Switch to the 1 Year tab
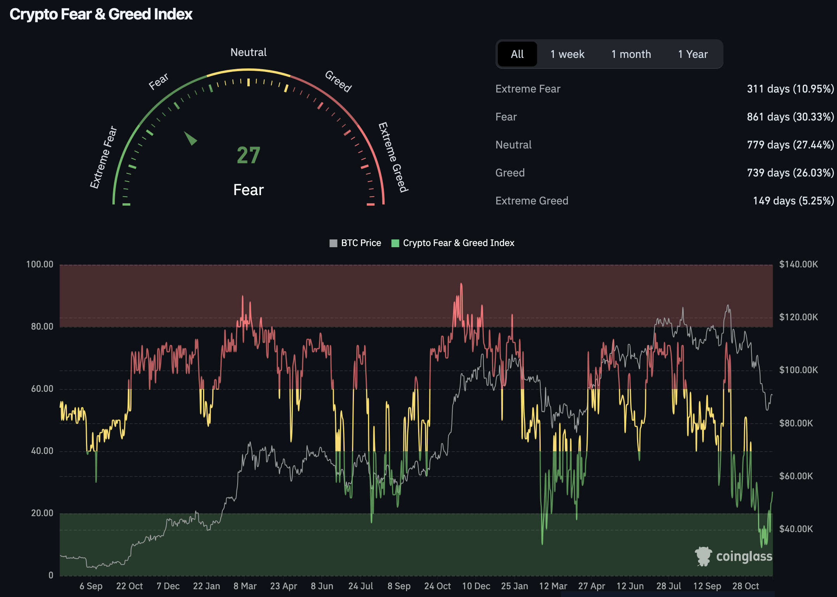Viewport: 837px width, 597px height. (x=693, y=54)
